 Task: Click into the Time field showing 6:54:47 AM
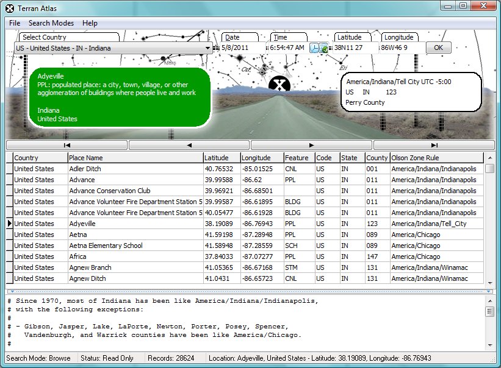287,48
